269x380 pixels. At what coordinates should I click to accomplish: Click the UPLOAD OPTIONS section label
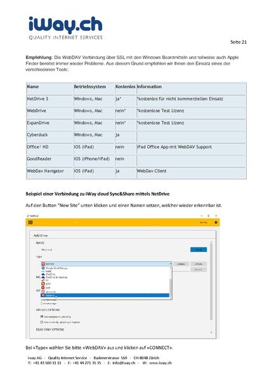point(48,310)
